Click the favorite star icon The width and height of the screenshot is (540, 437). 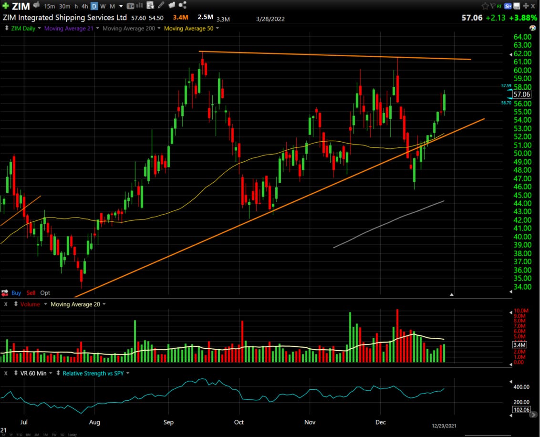485,6
